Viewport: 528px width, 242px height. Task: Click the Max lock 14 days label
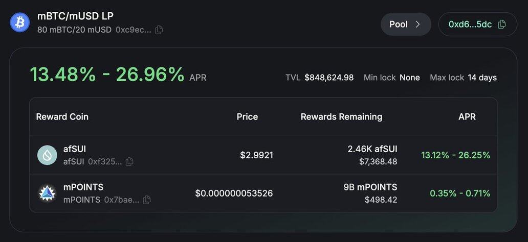click(463, 78)
